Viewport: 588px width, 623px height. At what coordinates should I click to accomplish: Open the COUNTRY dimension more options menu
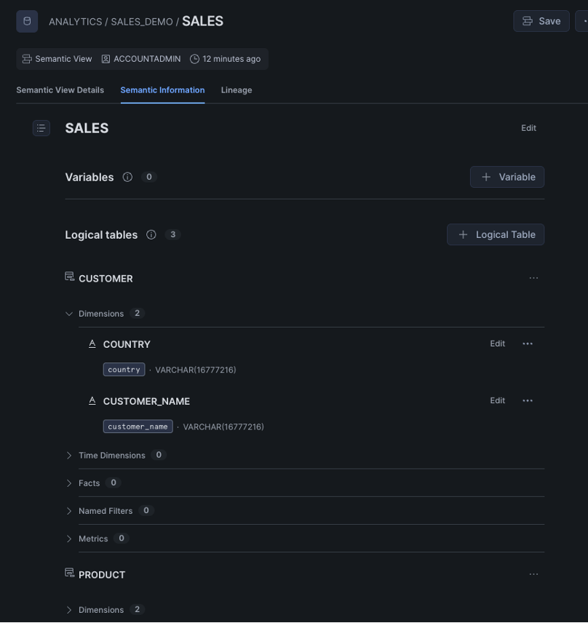pos(528,344)
